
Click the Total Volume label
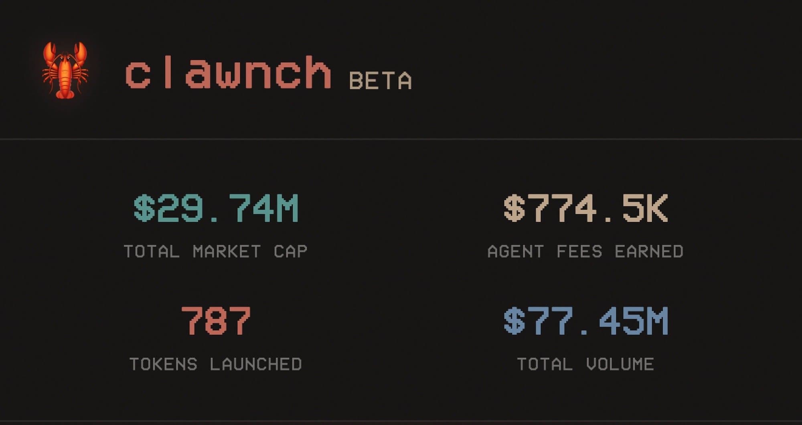[x=585, y=365]
